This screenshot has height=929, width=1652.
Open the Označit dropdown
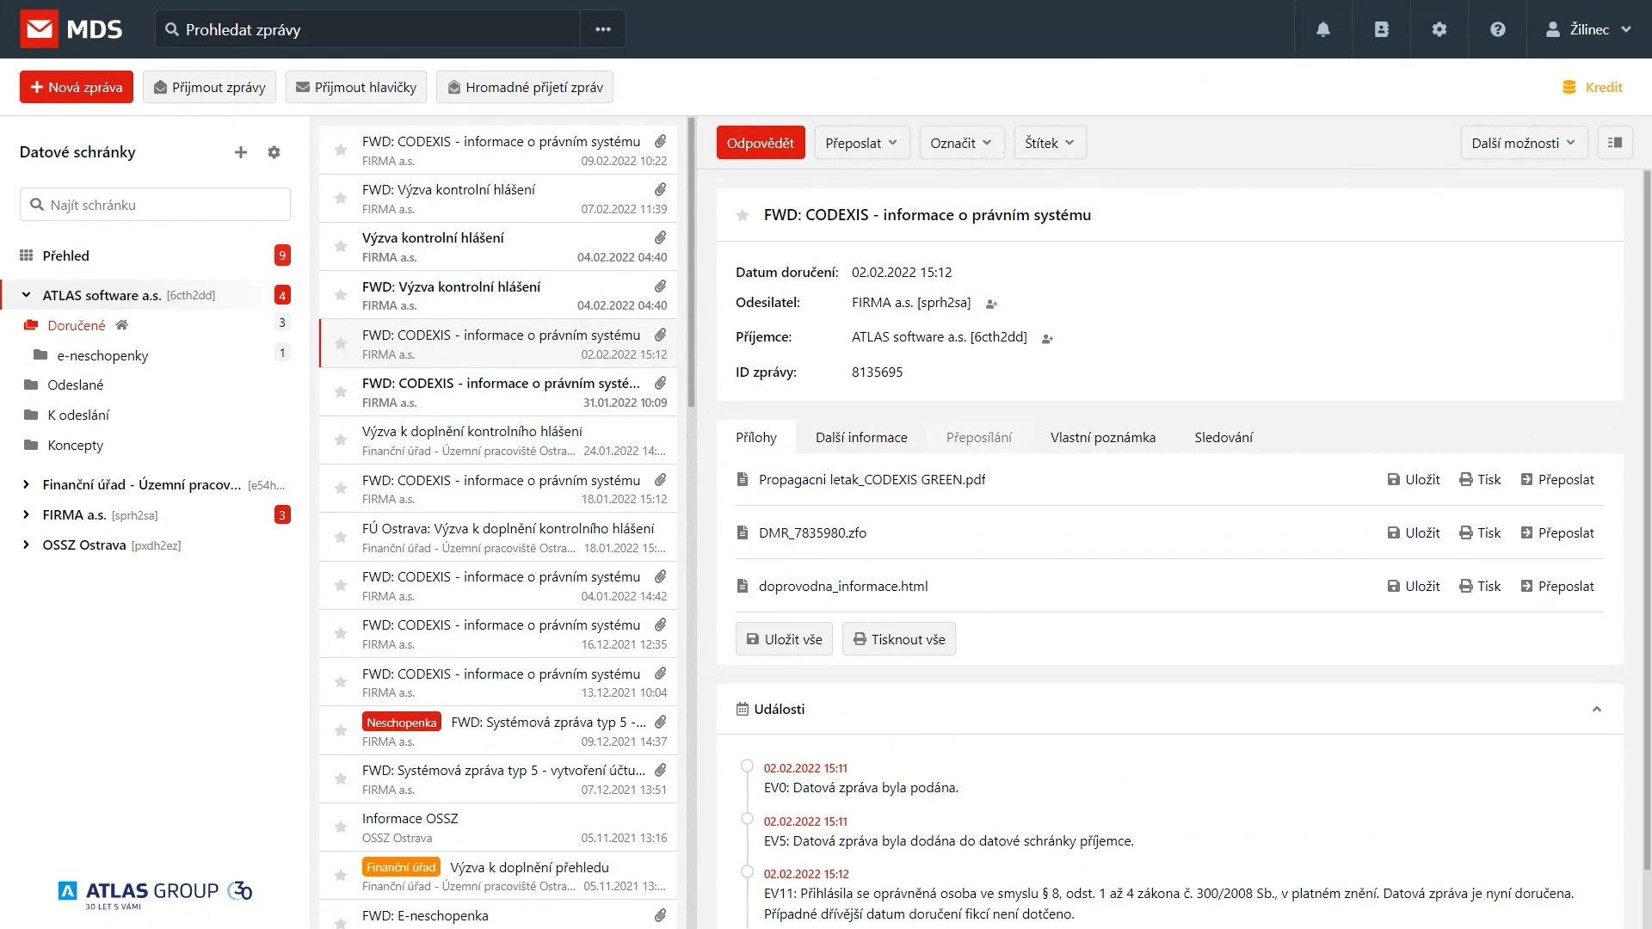(961, 143)
